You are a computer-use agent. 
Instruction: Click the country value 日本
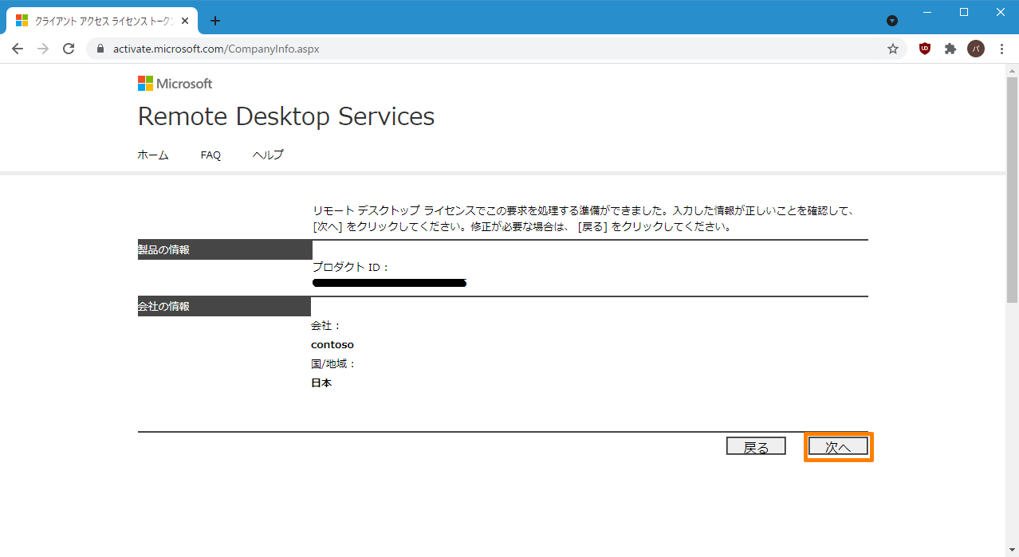tap(321, 383)
